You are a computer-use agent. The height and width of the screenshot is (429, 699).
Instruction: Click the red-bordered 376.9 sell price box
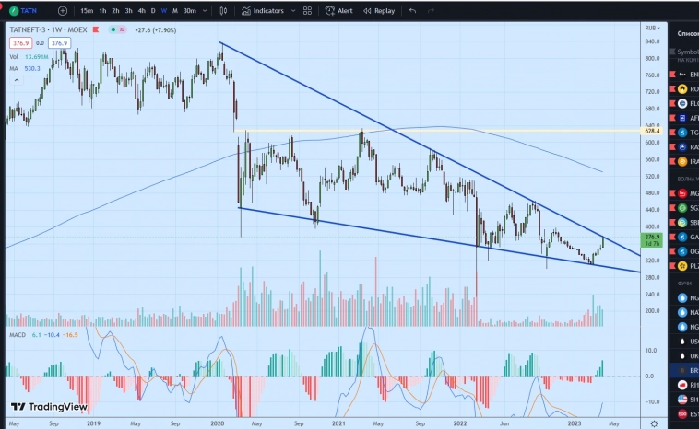pyautogui.click(x=20, y=43)
